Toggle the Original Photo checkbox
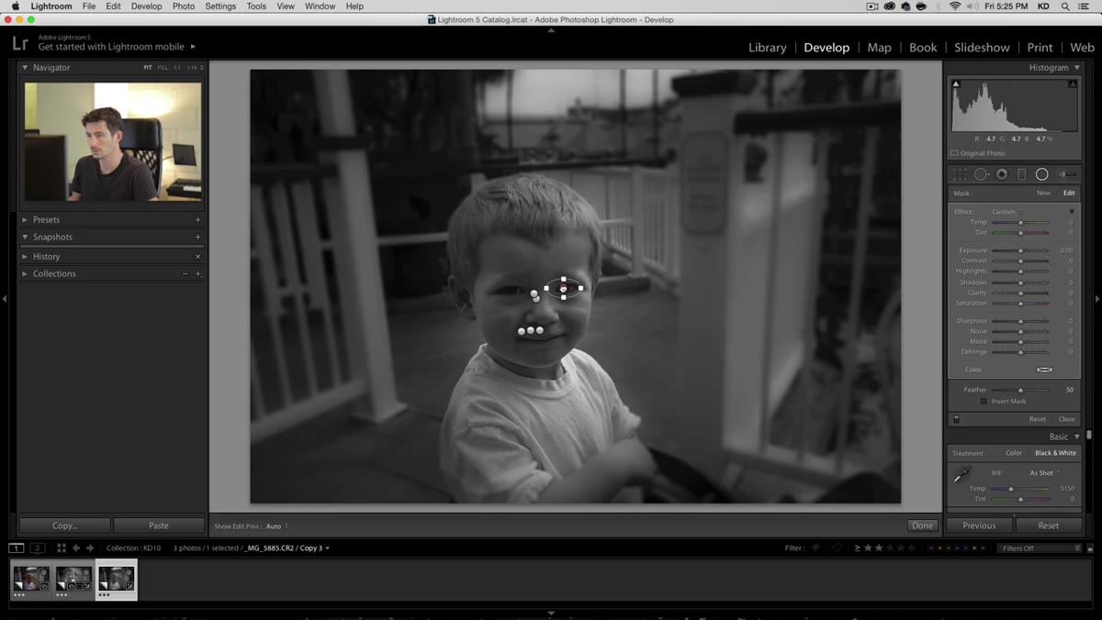The width and height of the screenshot is (1102, 620). 954,153
